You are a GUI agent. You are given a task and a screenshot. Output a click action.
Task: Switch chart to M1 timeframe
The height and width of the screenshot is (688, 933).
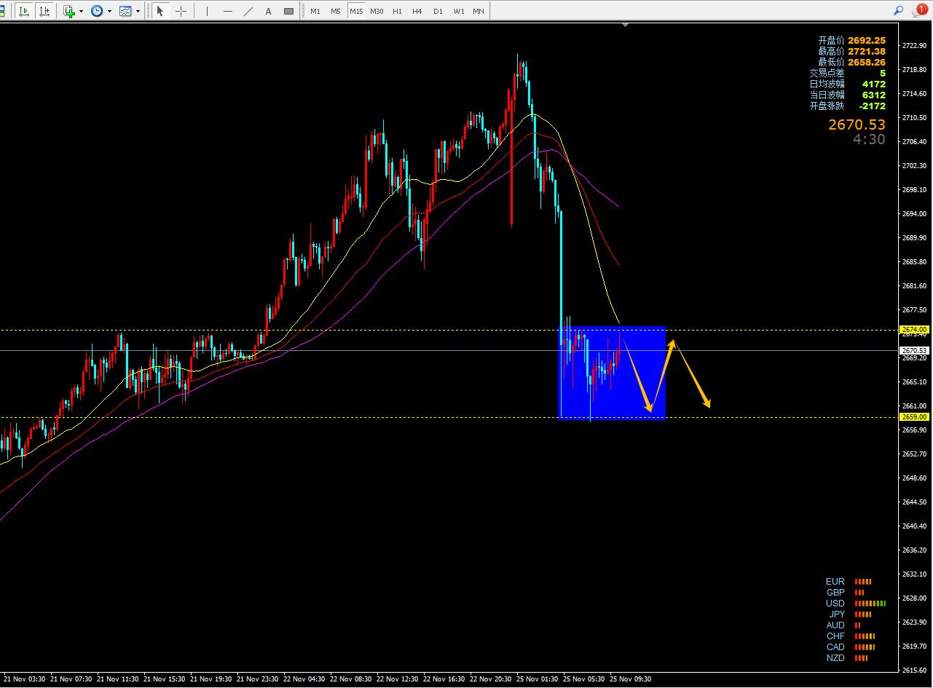(x=315, y=11)
